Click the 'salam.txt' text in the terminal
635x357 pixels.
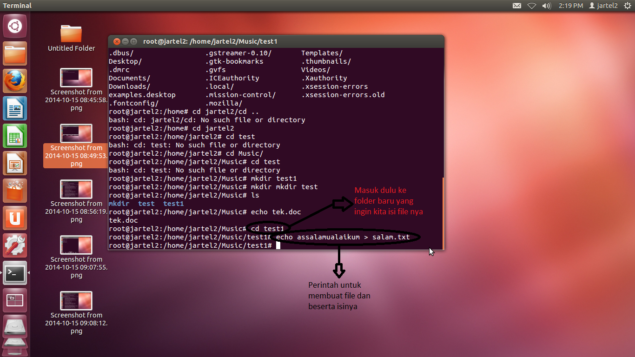(391, 237)
